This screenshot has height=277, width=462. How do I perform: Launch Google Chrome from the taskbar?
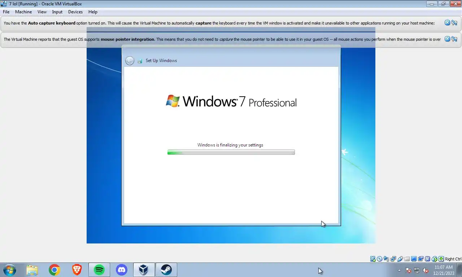(x=55, y=270)
